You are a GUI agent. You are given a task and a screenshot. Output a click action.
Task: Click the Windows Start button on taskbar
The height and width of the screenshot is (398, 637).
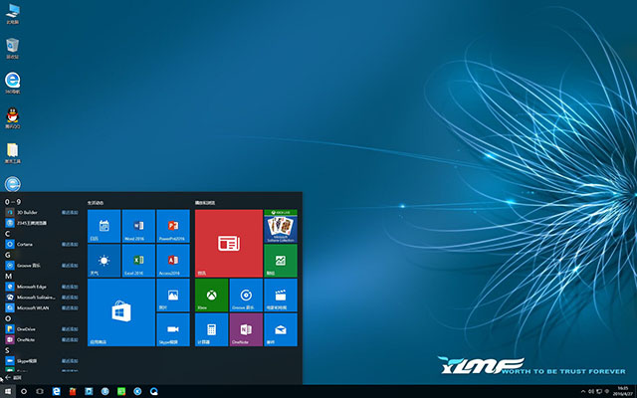pos(8,391)
